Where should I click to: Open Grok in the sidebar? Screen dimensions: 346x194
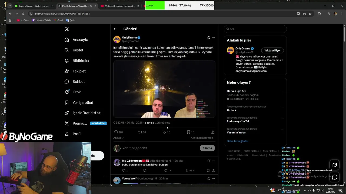click(73, 92)
